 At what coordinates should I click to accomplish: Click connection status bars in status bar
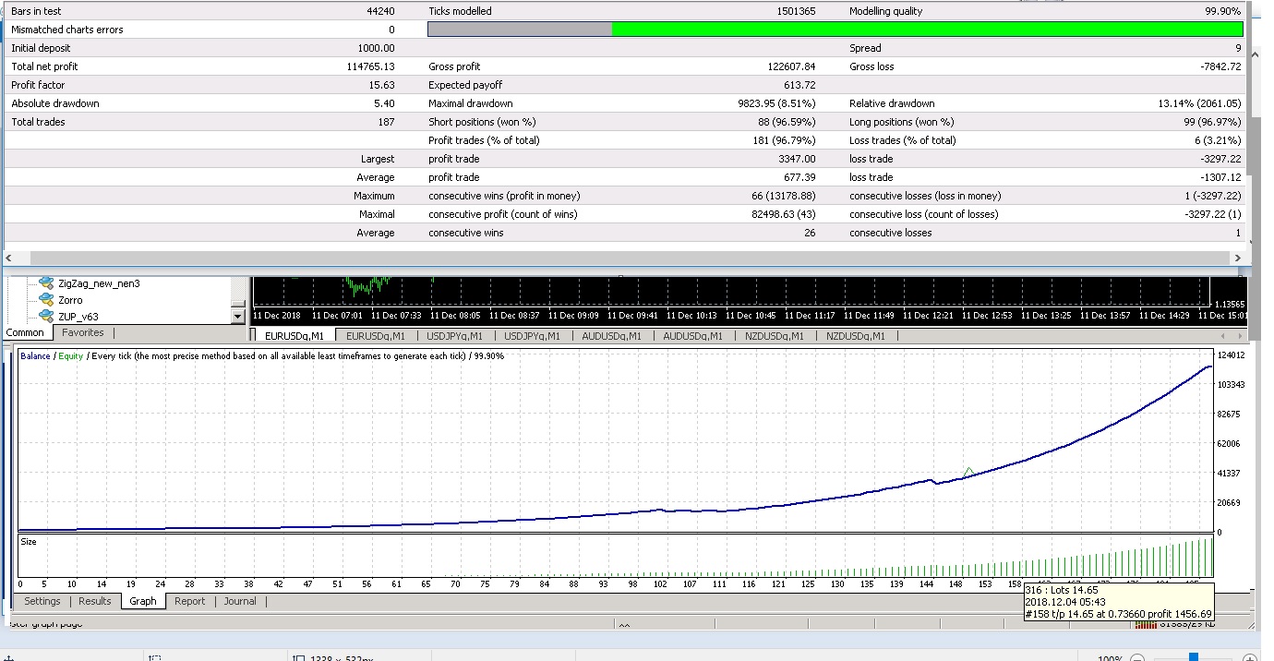(x=1145, y=625)
